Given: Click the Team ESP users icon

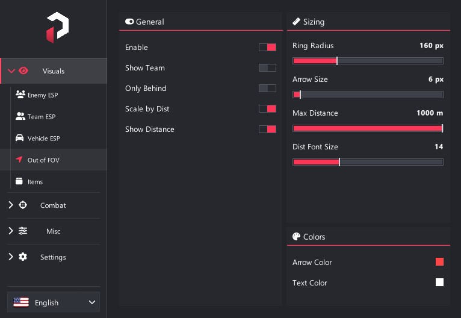Looking at the screenshot, I should tap(20, 116).
